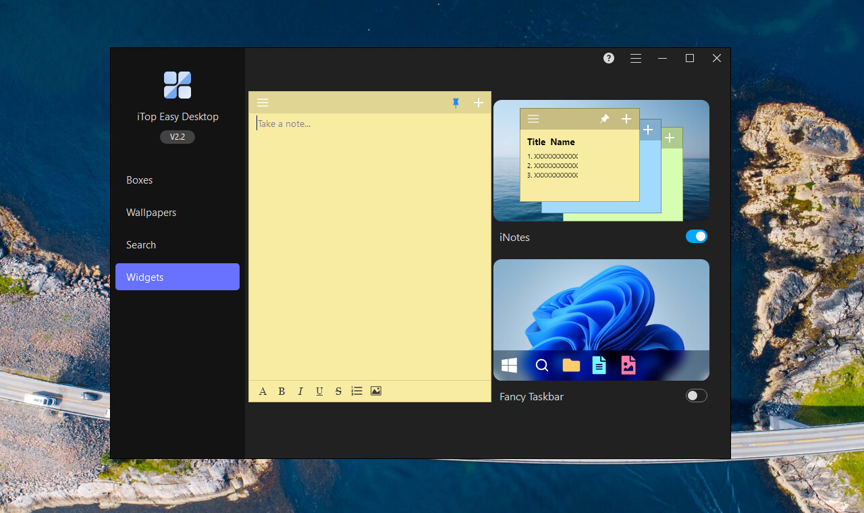The image size is (864, 513).
Task: Open the Boxes section
Action: tap(139, 180)
